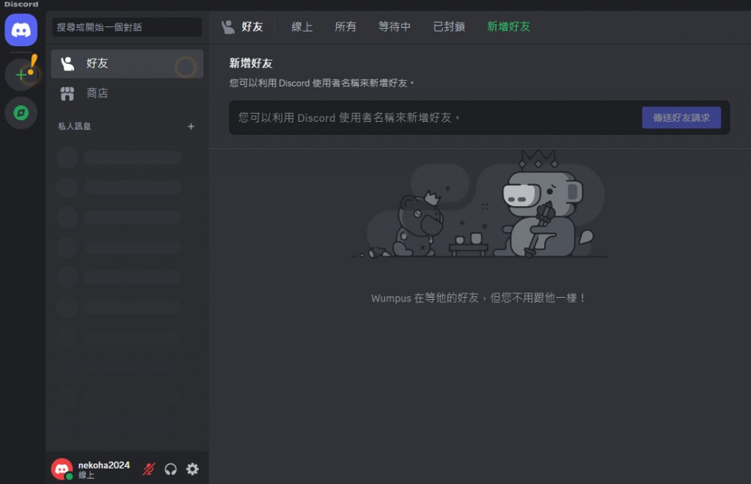This screenshot has width=751, height=484.
Task: Click the 搜尋或開始一個對話 search box
Action: (127, 27)
